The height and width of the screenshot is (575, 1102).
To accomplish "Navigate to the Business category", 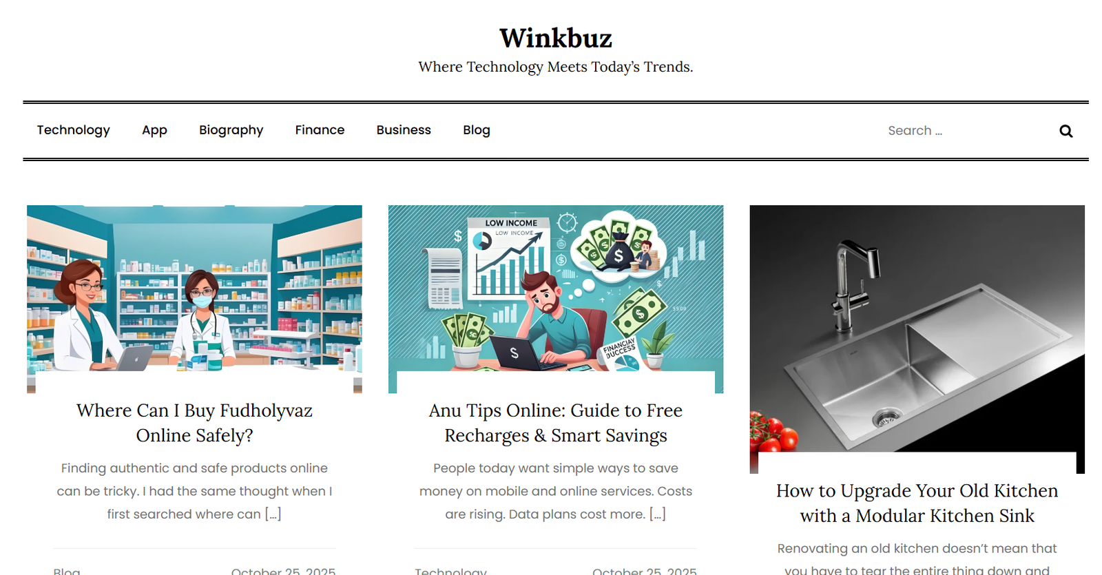I will [404, 130].
